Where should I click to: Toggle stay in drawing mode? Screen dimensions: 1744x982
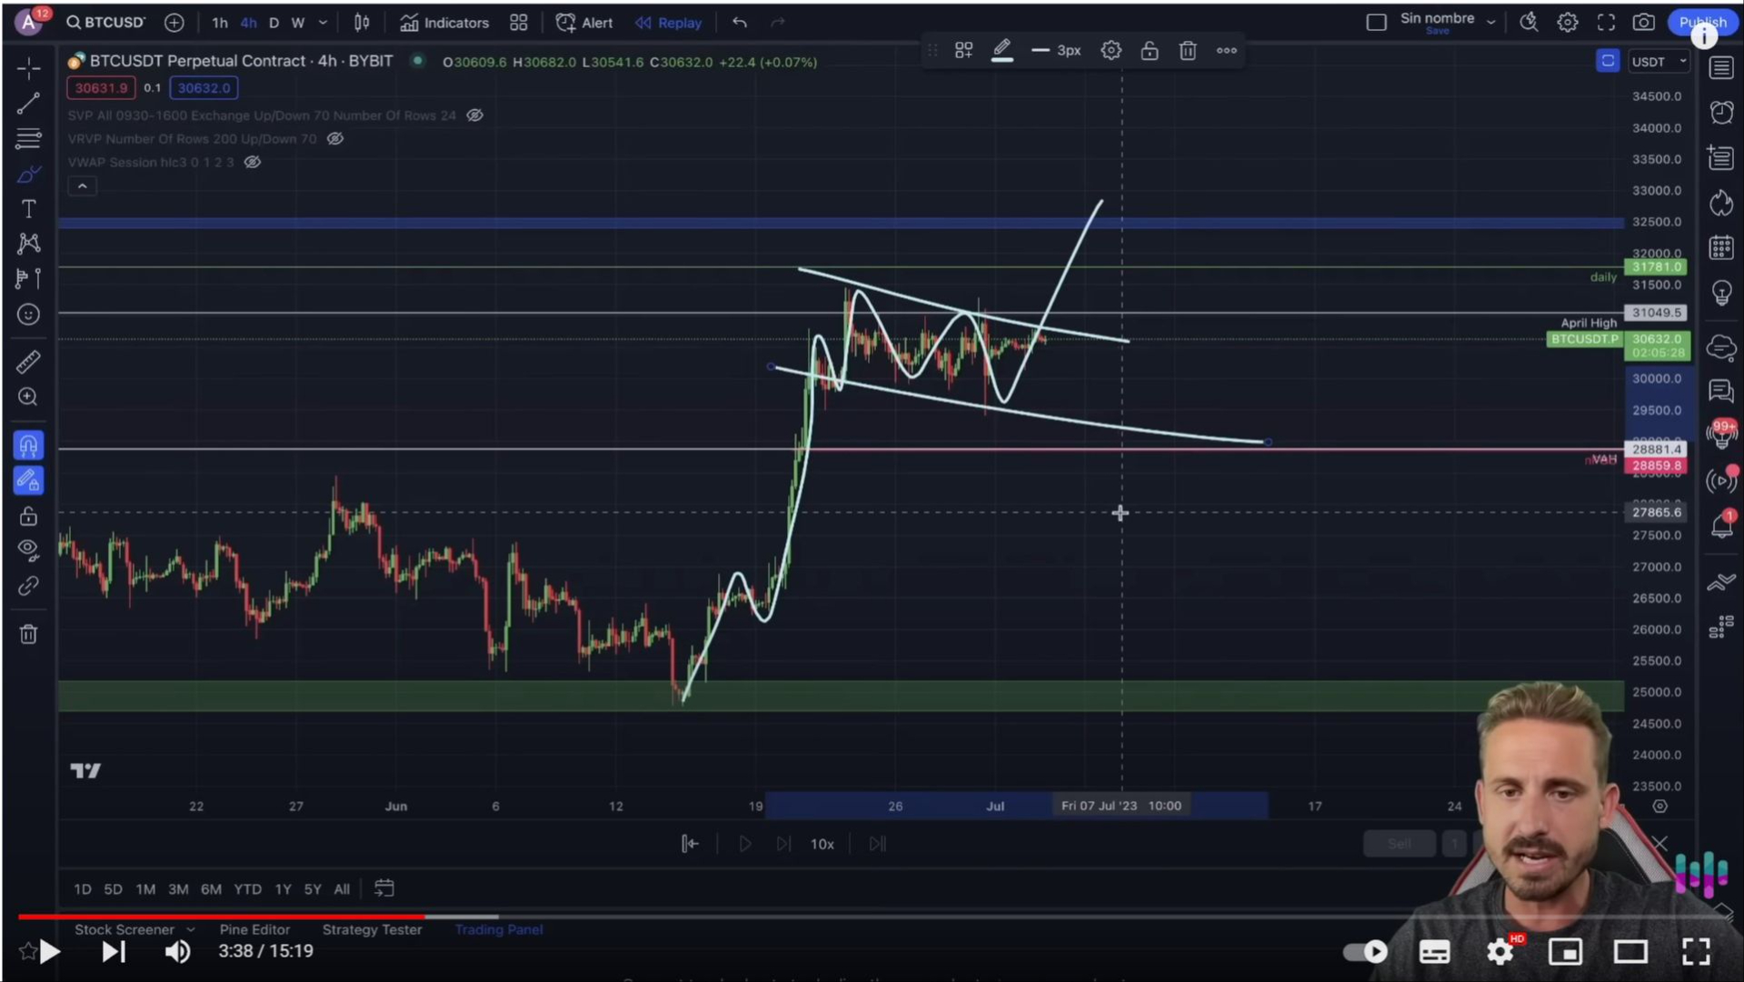click(28, 480)
